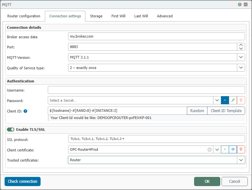
Task: Switch to Router configuration tab
Action: coord(24,16)
